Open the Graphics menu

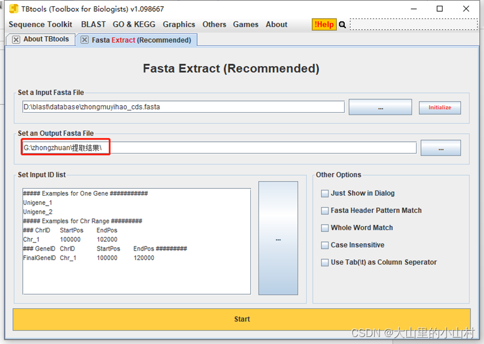pos(179,25)
